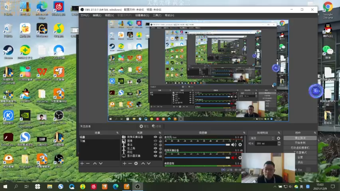Screen dimensions: 340x191
Task: Add a new scene with plus button
Action: (82, 163)
